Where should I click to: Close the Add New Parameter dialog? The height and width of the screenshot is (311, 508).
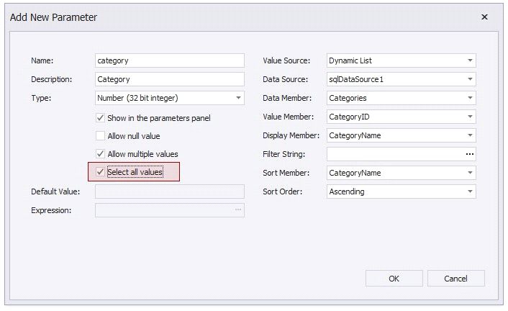(484, 17)
